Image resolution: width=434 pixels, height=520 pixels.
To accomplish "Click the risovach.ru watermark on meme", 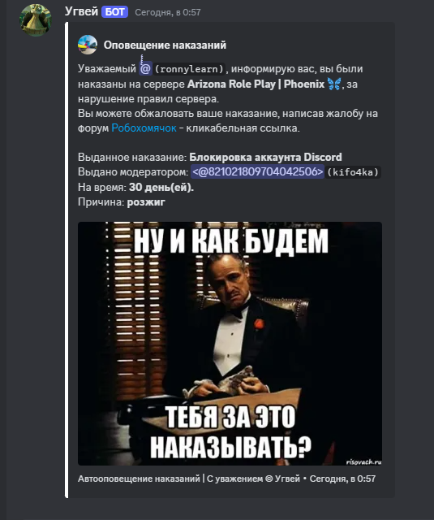I will 363,461.
